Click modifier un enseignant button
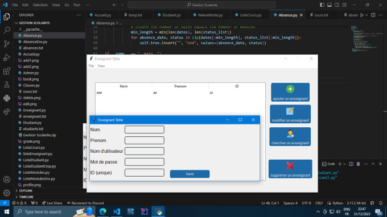 coord(290,114)
